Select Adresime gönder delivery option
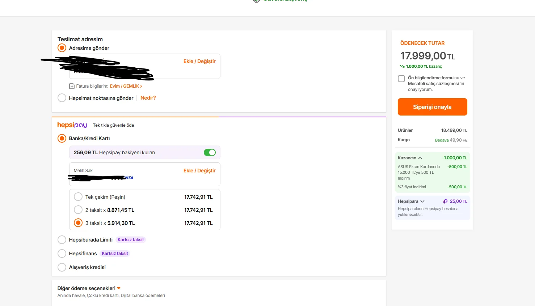 (x=62, y=48)
